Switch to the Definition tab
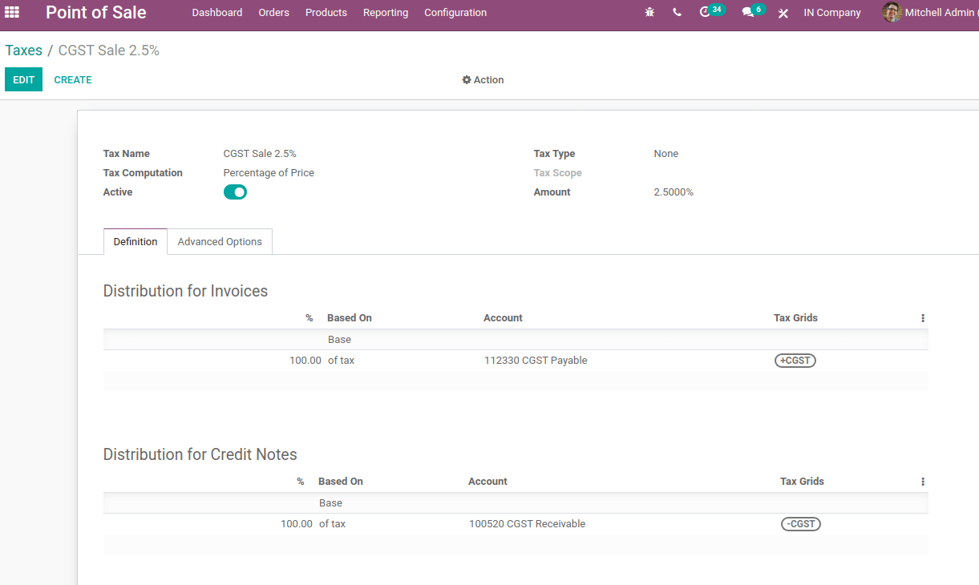This screenshot has height=585, width=979. click(136, 242)
